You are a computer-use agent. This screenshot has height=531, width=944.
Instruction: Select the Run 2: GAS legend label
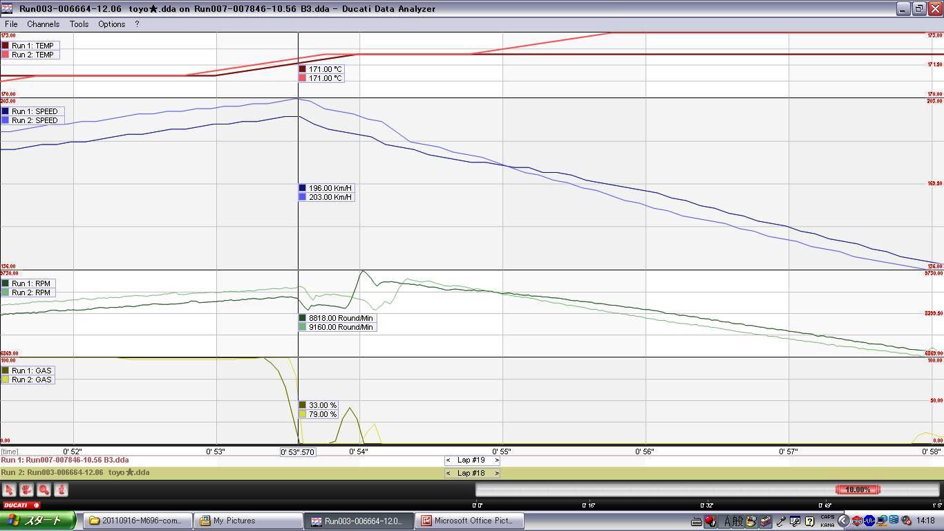coord(31,380)
